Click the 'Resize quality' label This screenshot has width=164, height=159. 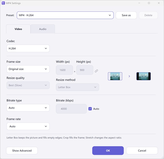(15, 78)
